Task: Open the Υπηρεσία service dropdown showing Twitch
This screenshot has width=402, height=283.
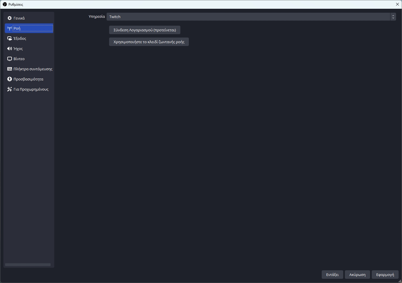Action: point(248,17)
